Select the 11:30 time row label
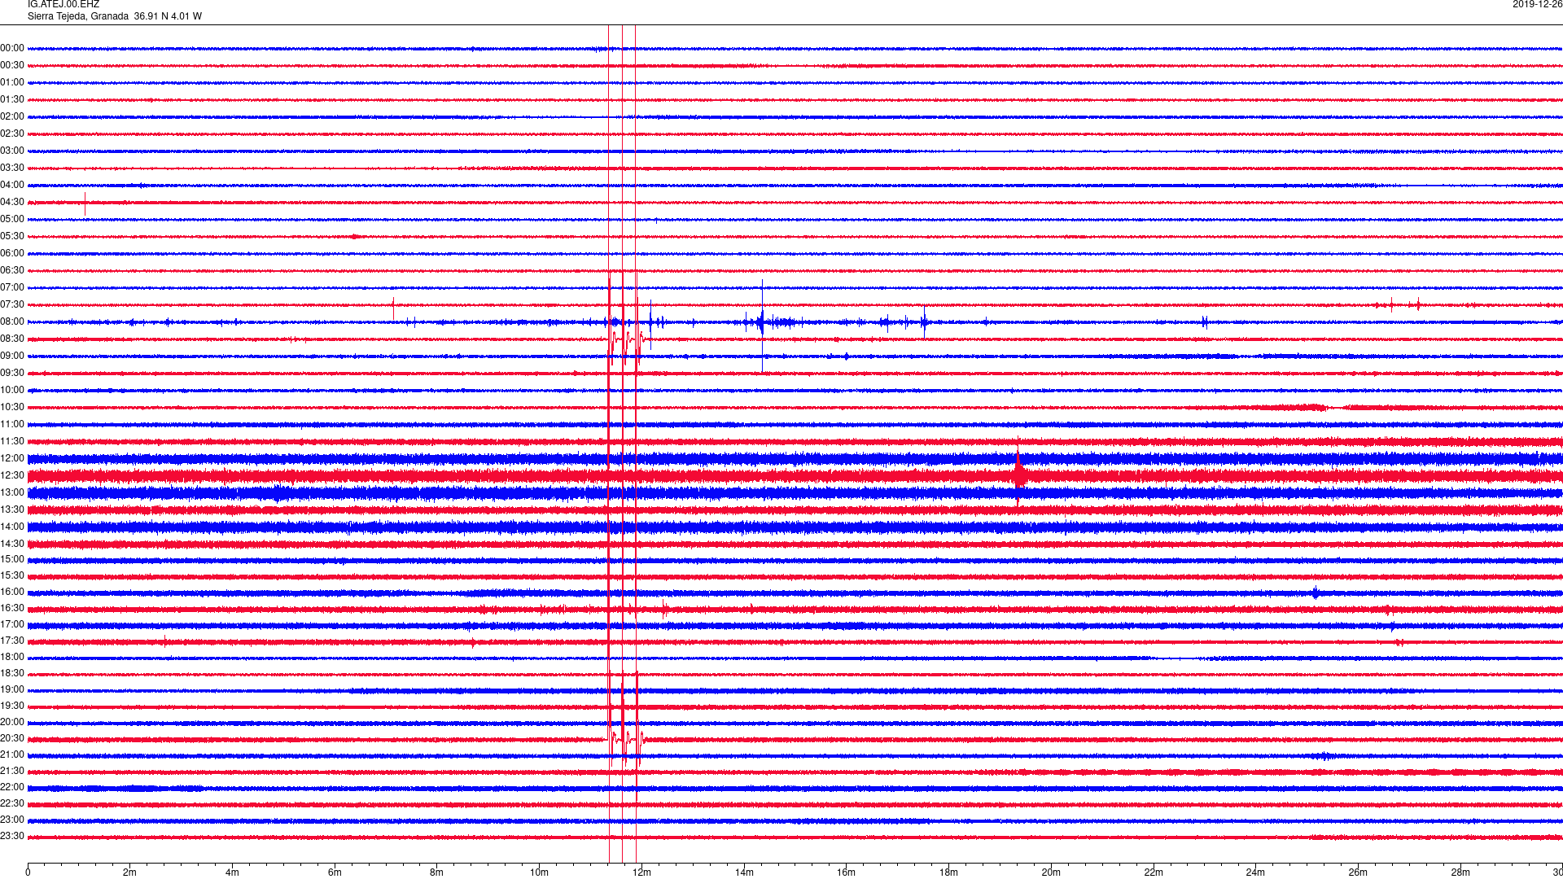1563x879 pixels. (12, 442)
